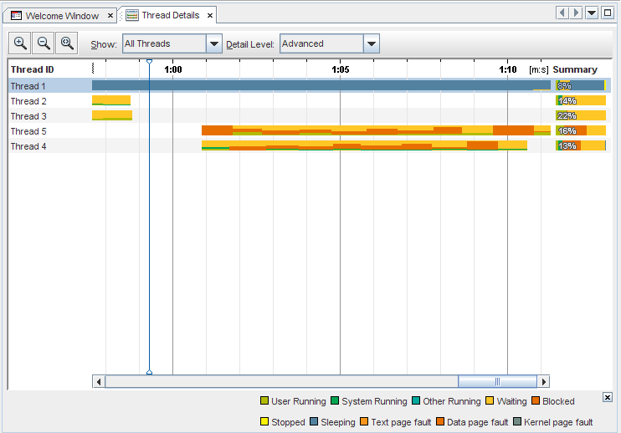
Task: Click the Data page fault legend swatch
Action: pyautogui.click(x=440, y=421)
